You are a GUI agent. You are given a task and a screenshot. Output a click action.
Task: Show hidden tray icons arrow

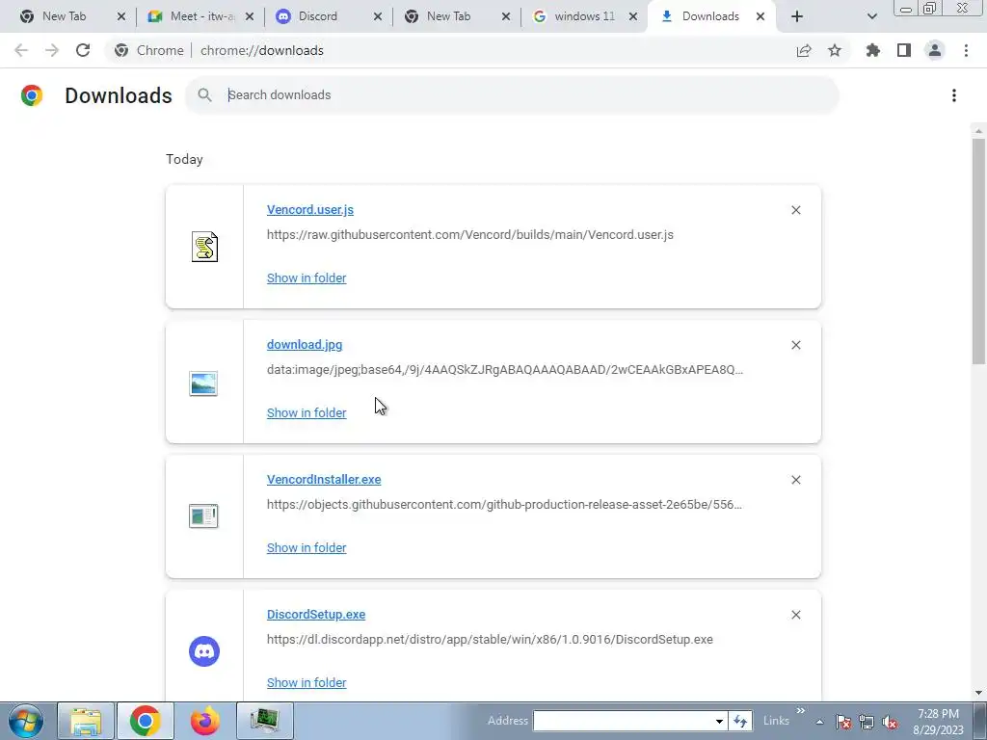pyautogui.click(x=819, y=722)
